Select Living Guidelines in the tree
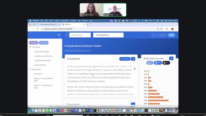The width and height of the screenshot is (206, 116). click(x=40, y=65)
